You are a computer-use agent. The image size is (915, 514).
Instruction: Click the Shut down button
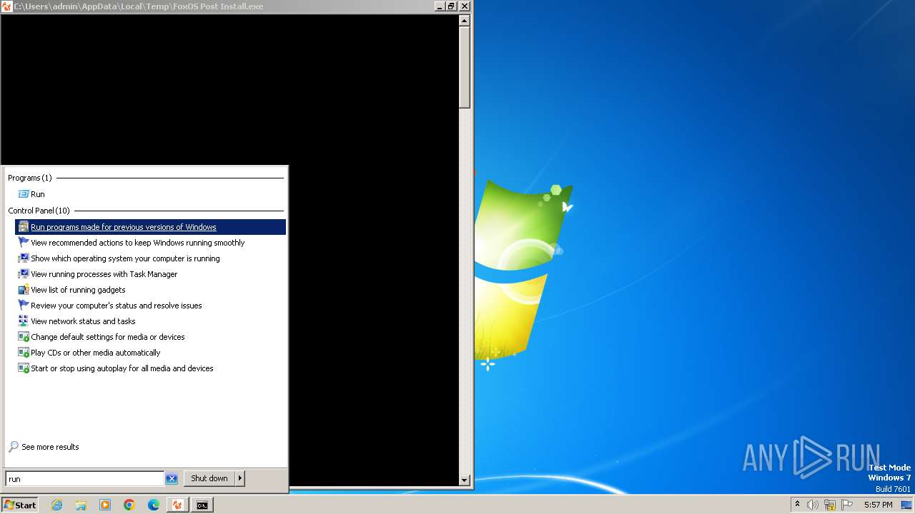[209, 478]
